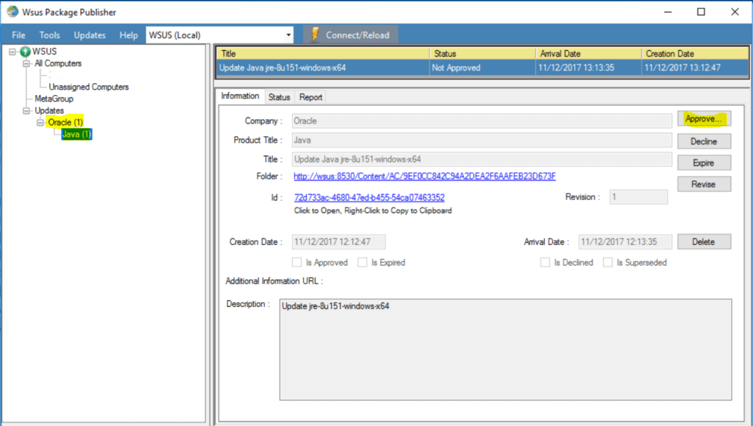Click the Decline button
Image resolution: width=753 pixels, height=426 pixels.
click(703, 141)
